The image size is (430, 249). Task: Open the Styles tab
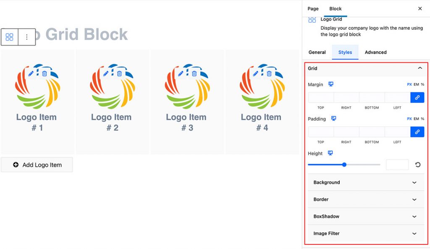[345, 52]
